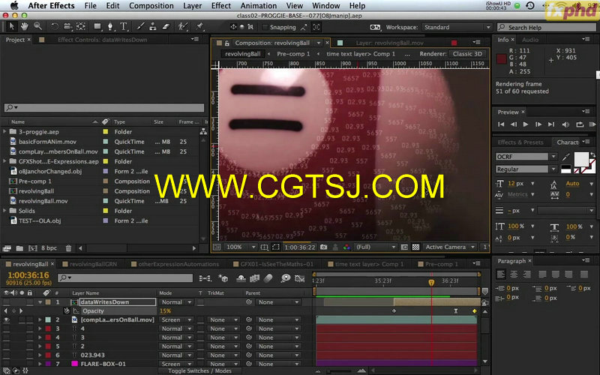The width and height of the screenshot is (600, 375).
Task: Click new folder icon in Project panel
Action: click(19, 248)
